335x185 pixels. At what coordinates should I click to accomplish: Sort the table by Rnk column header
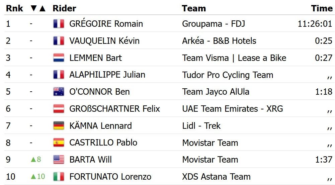(14, 8)
